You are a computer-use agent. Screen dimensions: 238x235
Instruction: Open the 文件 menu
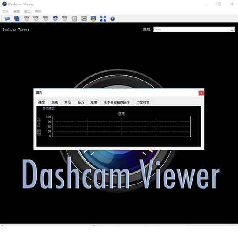(x=5, y=11)
